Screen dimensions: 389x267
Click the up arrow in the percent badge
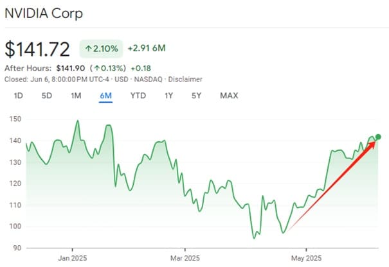point(87,49)
